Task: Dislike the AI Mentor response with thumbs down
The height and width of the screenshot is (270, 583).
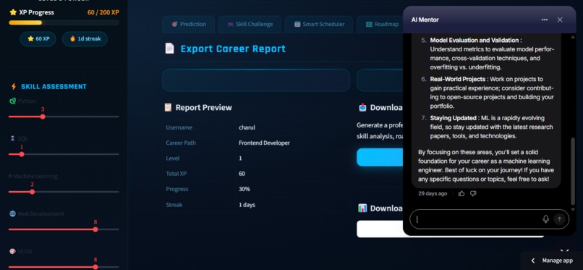Action: pyautogui.click(x=473, y=193)
